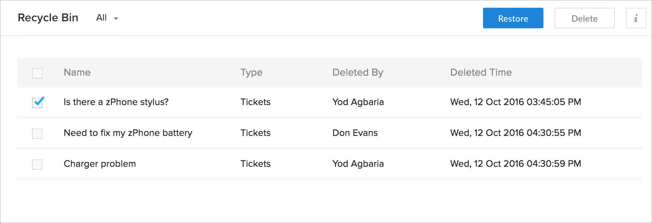
Task: Click Yod Agbaria in the first row
Action: pos(358,102)
